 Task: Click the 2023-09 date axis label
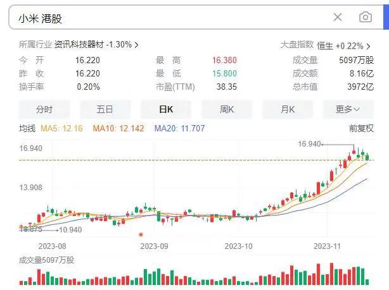point(154,246)
